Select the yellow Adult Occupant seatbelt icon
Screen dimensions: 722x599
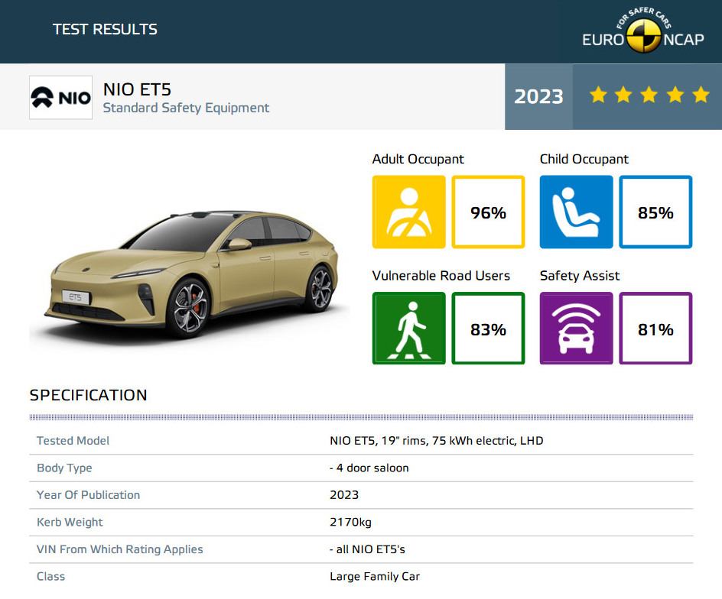[x=409, y=212]
